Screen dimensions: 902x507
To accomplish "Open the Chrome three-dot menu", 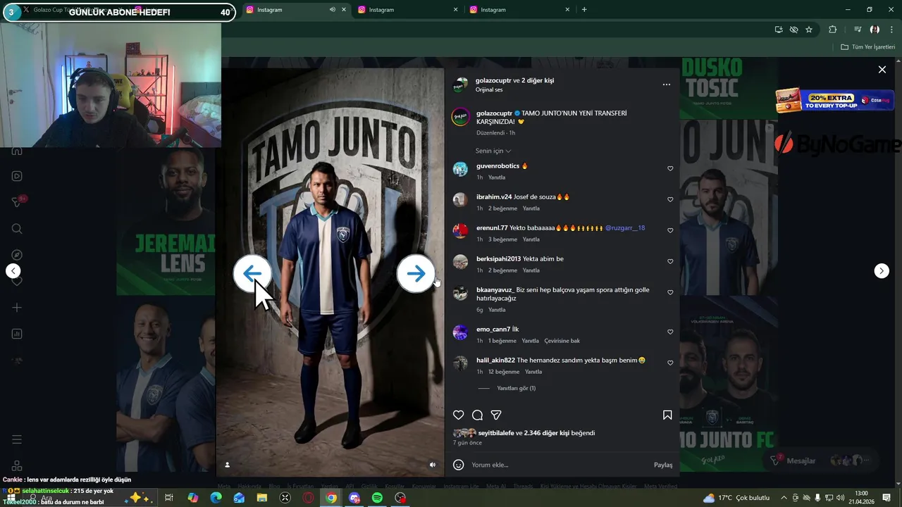I will [x=892, y=30].
